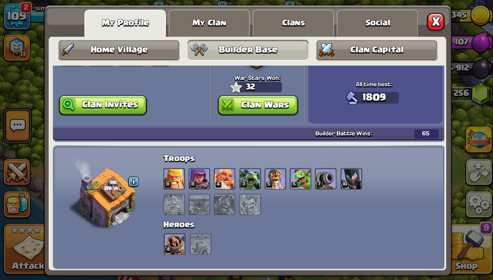Open the Clans tab
Image resolution: width=493 pixels, height=280 pixels.
[x=293, y=23]
